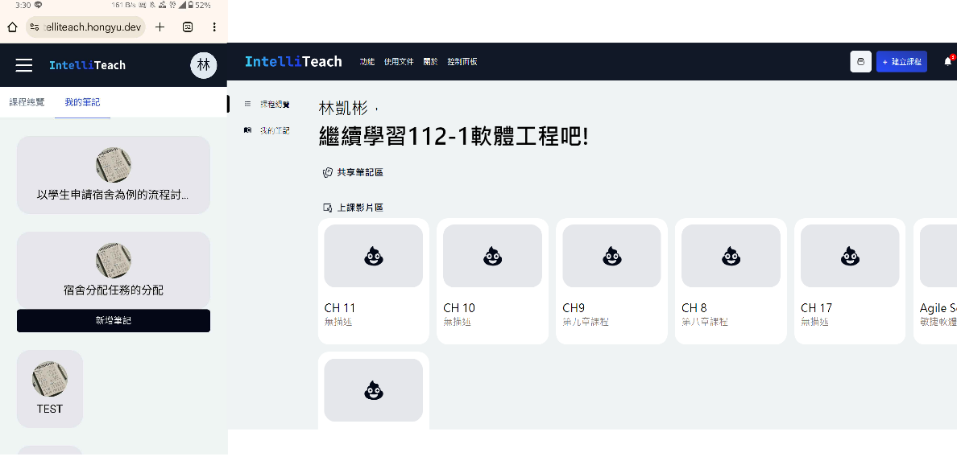Click the 建立課程 blue button
This screenshot has height=461, width=957.
click(901, 62)
